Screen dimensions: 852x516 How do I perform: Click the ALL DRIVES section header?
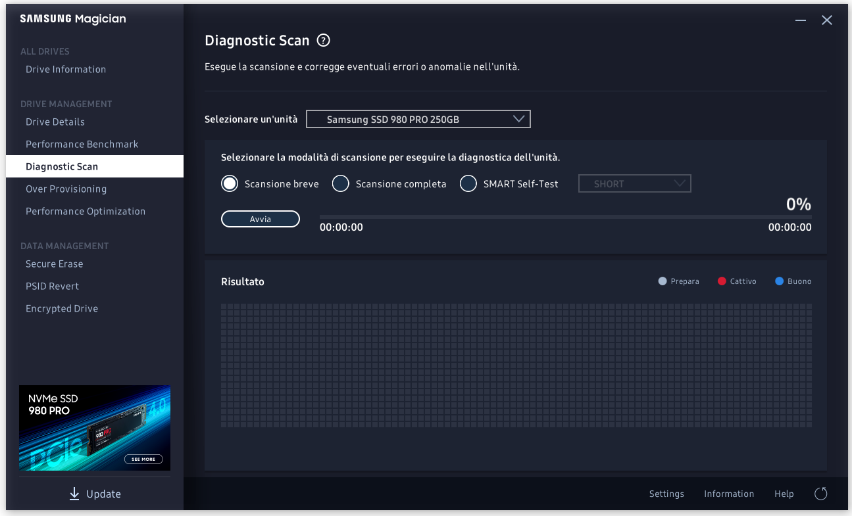coord(45,51)
